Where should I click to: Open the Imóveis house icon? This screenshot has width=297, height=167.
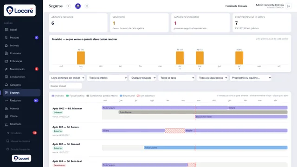coord(6,45)
